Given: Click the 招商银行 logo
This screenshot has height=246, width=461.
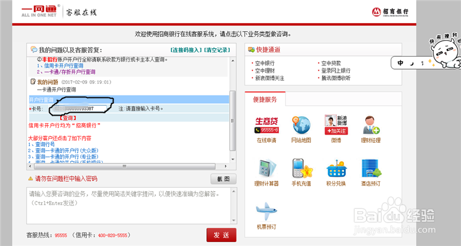Looking at the screenshot, I should (x=390, y=12).
